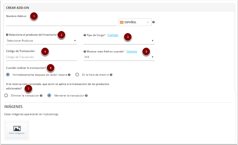Choose Eliminar la transaccion radio option
Screen dimensions: 238x145
[6, 96]
